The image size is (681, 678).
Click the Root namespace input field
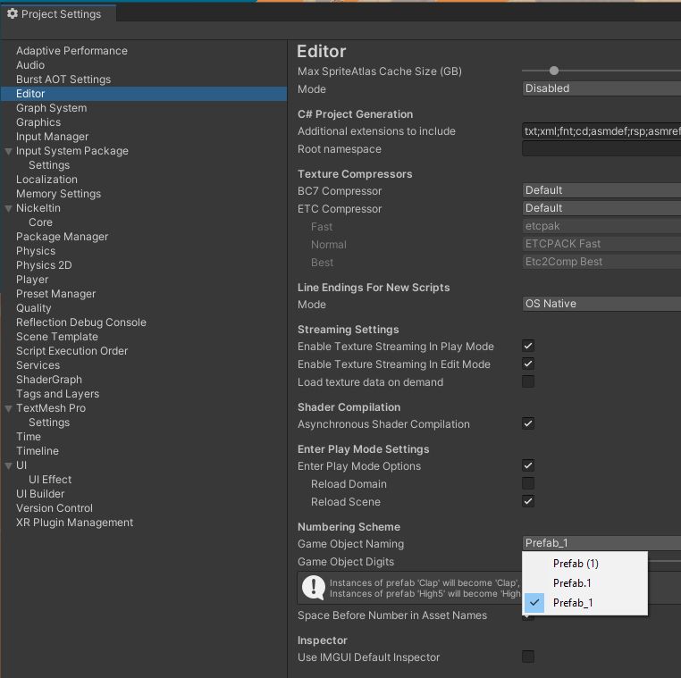pyautogui.click(x=601, y=149)
